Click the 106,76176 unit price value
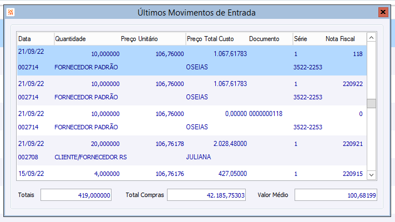Viewport: 395px width, 222px height. (x=170, y=174)
